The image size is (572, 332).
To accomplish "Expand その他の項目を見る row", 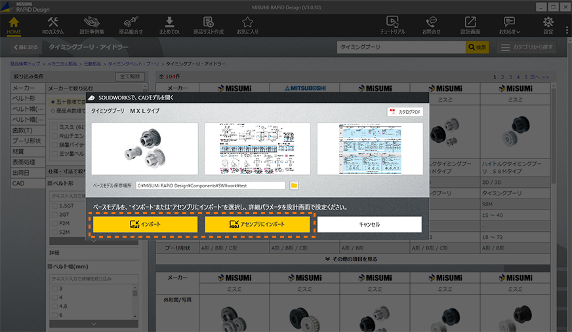I will tap(353, 259).
